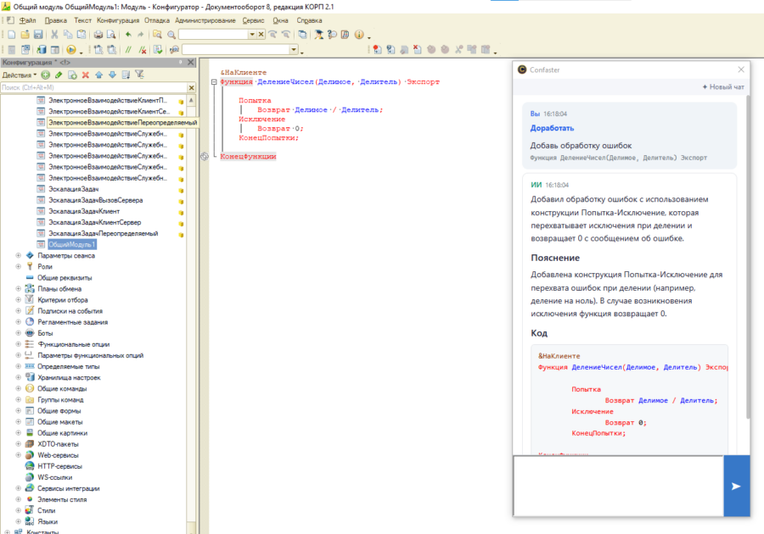Click the Save icon in the toolbar
This screenshot has height=534, width=764.
[x=37, y=35]
